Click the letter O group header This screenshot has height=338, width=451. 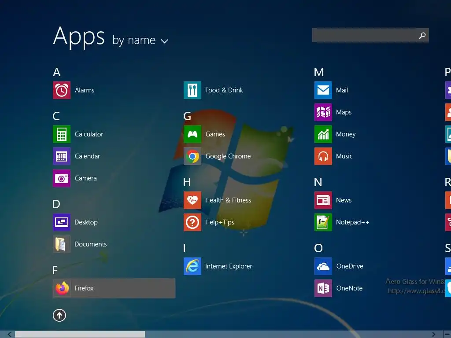click(x=318, y=248)
